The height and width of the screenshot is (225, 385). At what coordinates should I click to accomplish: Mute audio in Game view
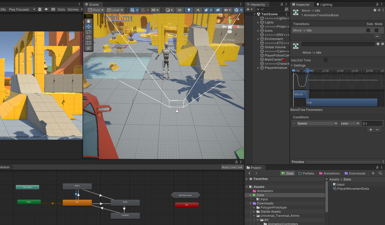click(46, 9)
